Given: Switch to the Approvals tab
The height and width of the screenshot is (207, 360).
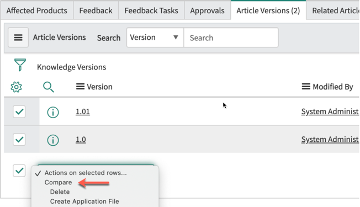Looking at the screenshot, I should (x=207, y=10).
